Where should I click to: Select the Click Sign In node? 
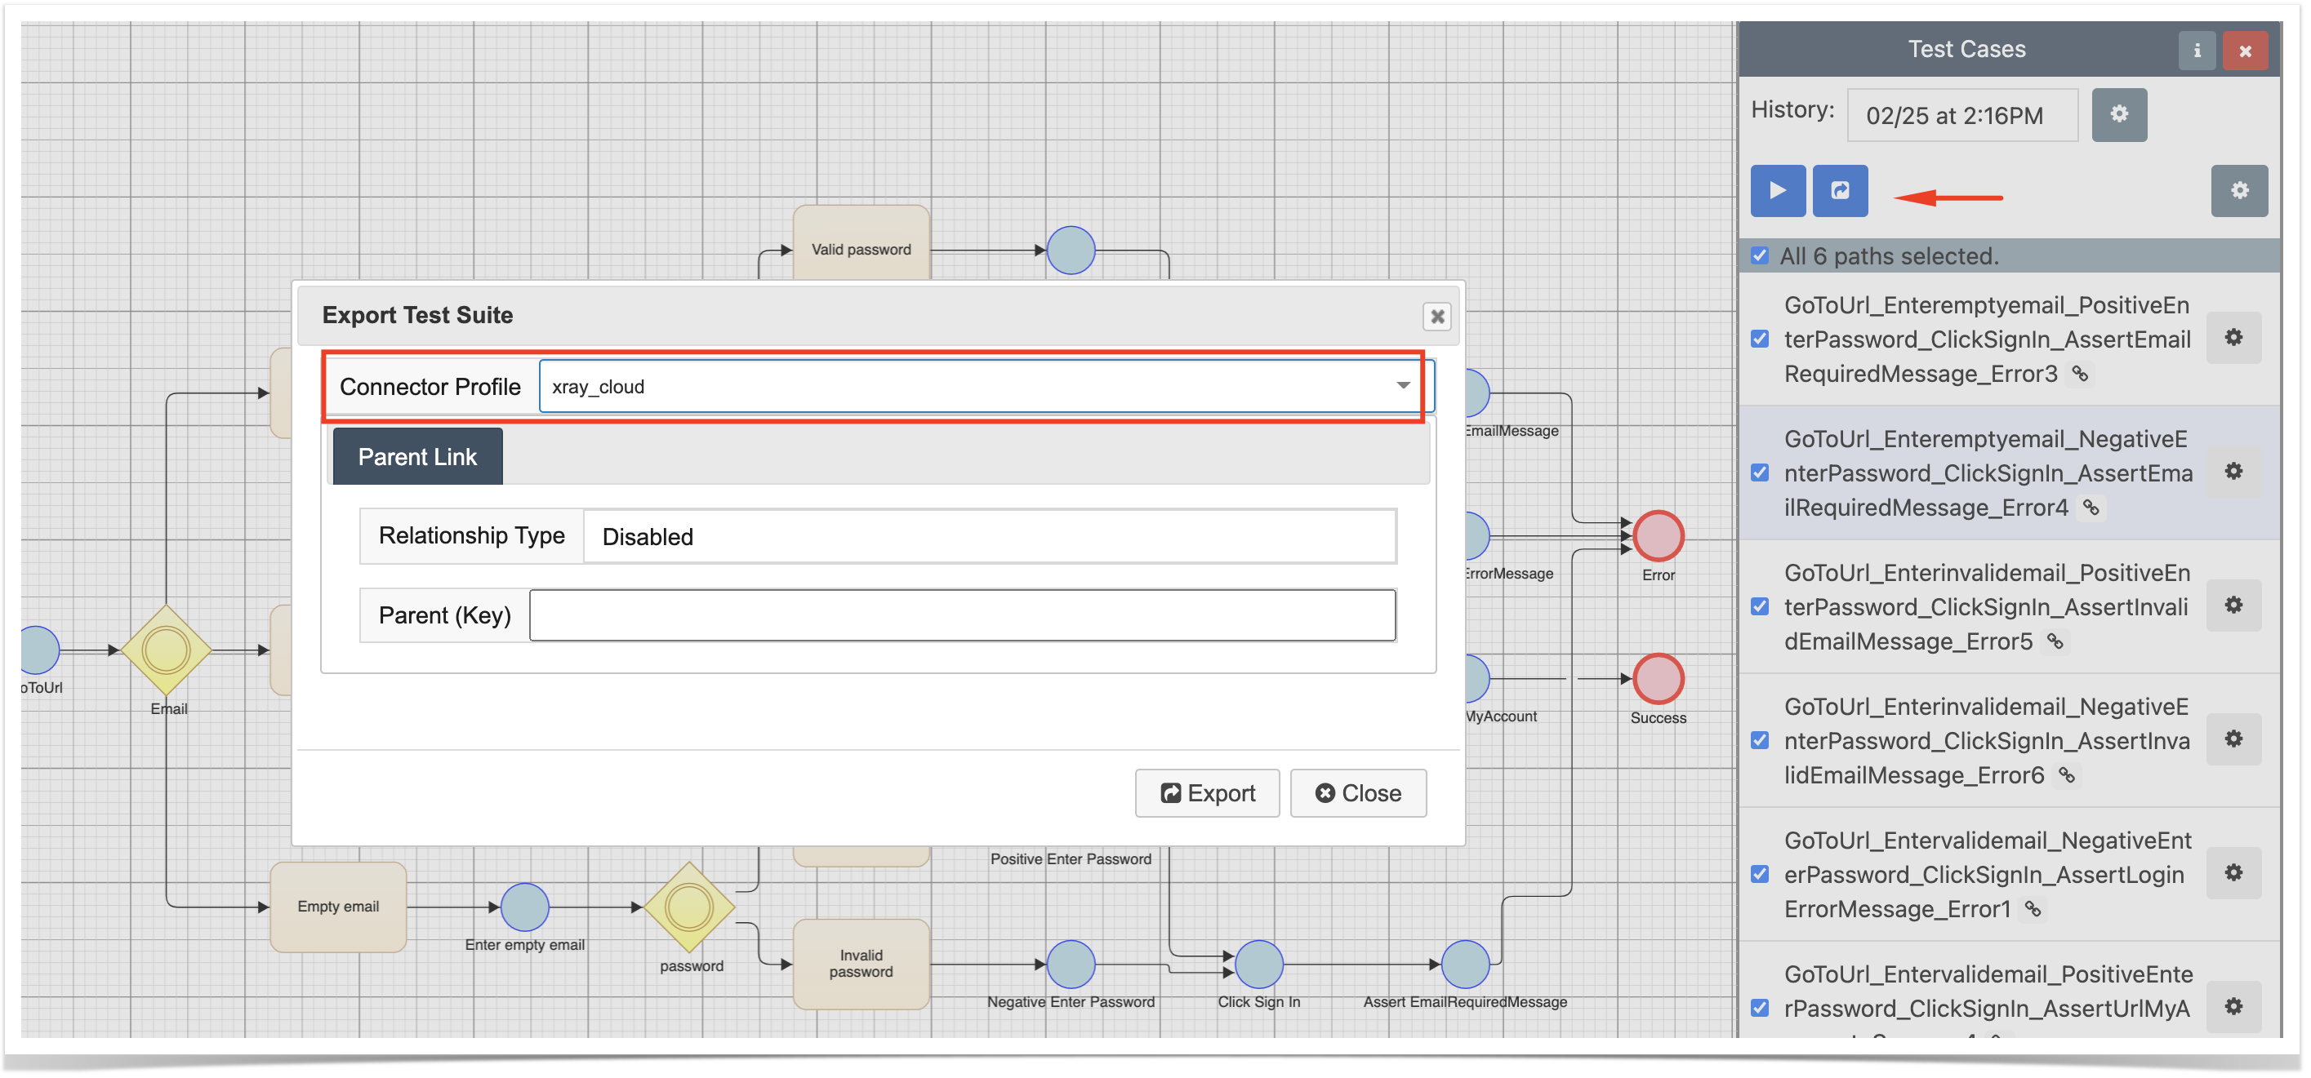[x=1258, y=964]
